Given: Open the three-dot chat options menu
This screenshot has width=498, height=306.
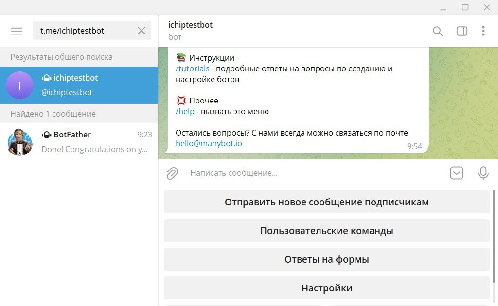Looking at the screenshot, I should (x=483, y=31).
